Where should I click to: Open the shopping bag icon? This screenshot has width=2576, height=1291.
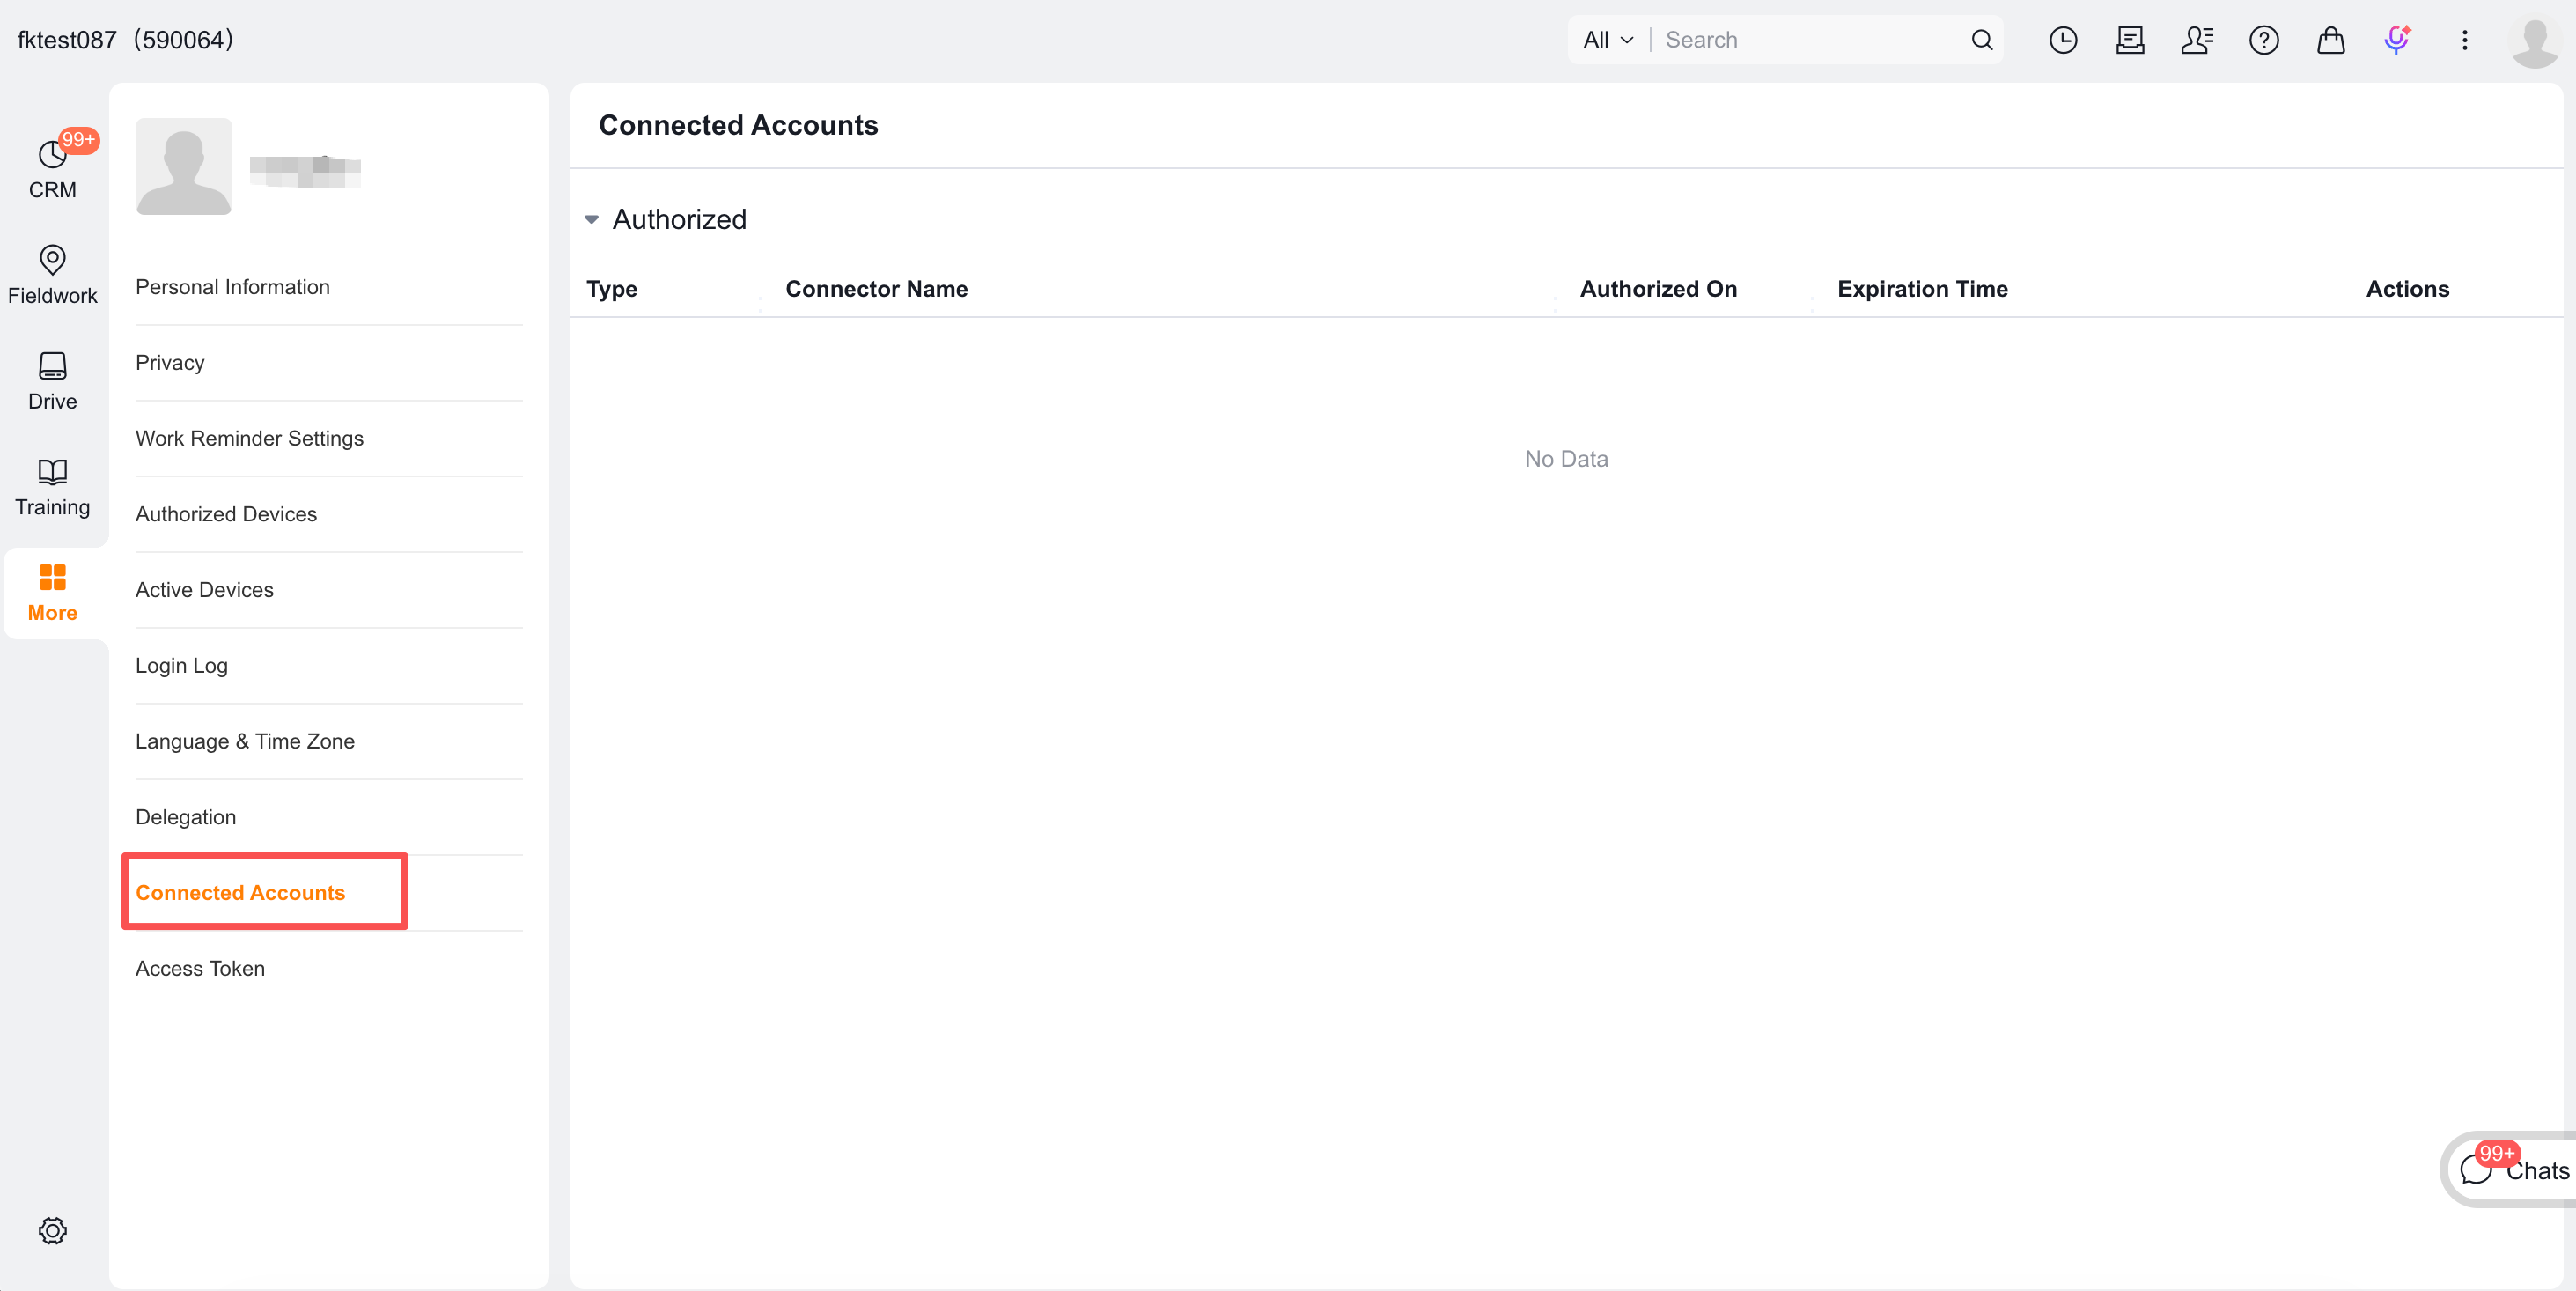coord(2331,40)
